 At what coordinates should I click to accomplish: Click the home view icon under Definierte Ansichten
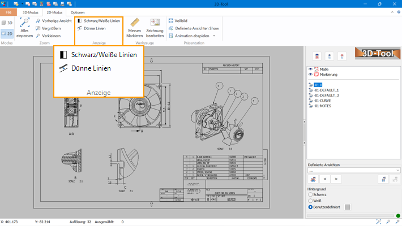pos(313,179)
